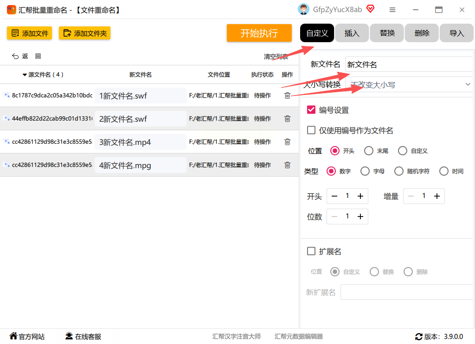Open 汇帮元数据编辑器 link
The height and width of the screenshot is (344, 475).
298,337
